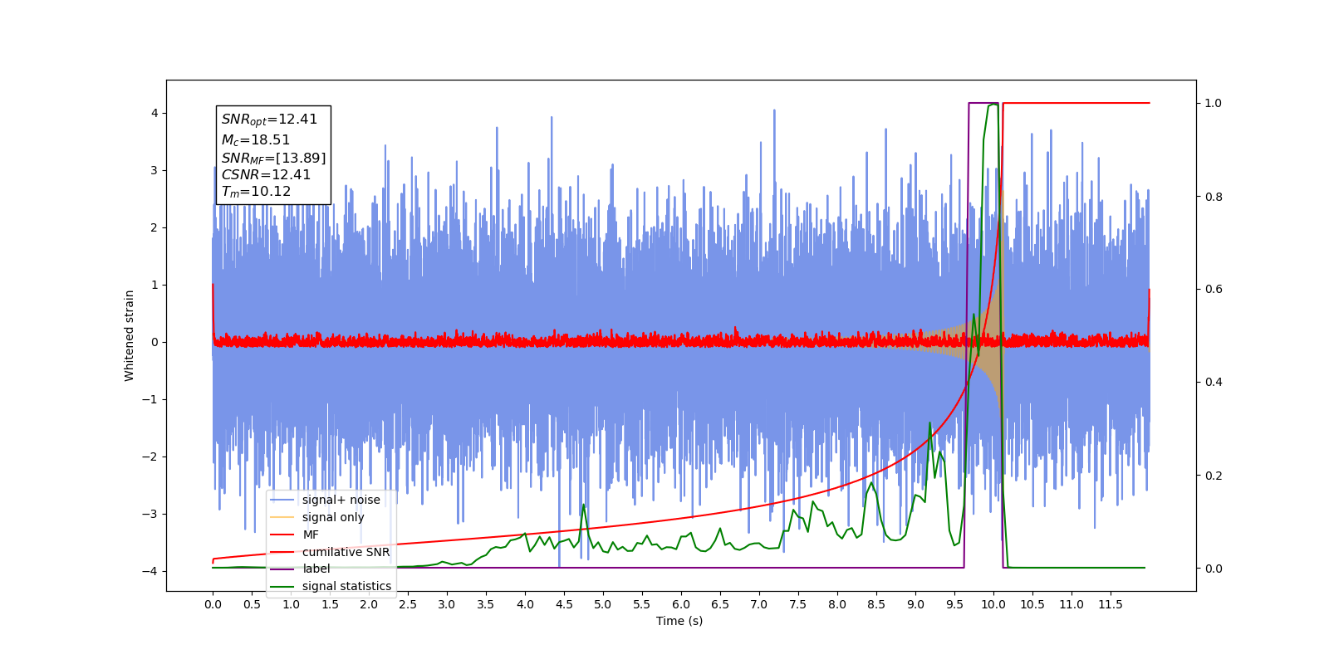The width and height of the screenshot is (1329, 664).
Task: Click the blue line sample for 'signal+ noise'
Action: (x=282, y=500)
